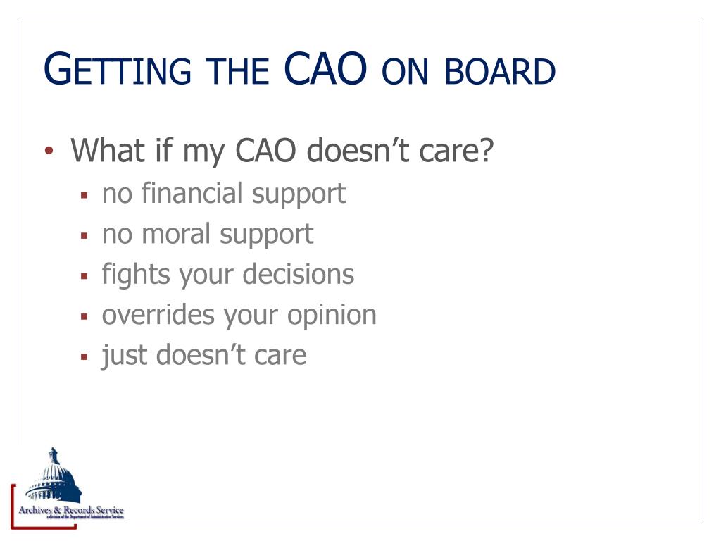Click the square bullet beside 'fights your decisions'

tap(84, 276)
